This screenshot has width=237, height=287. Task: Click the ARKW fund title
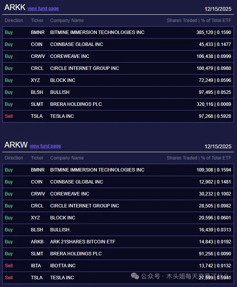point(16,145)
